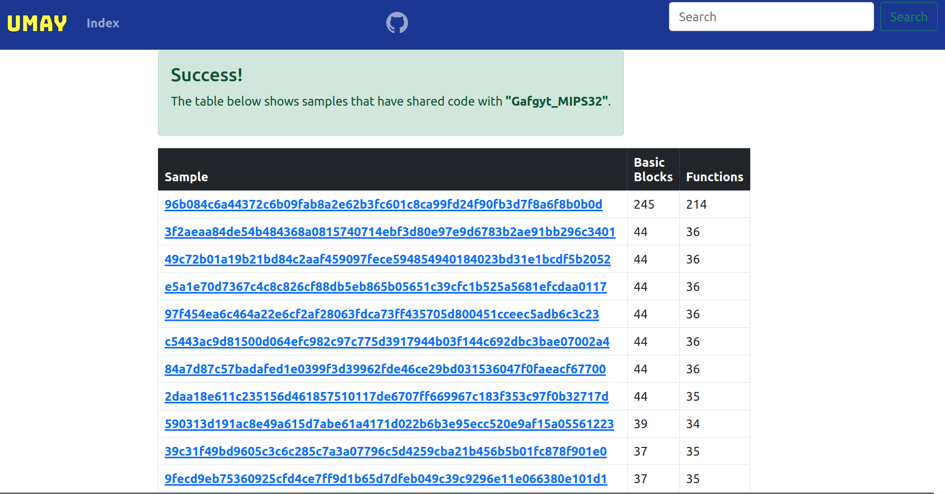The image size is (945, 494).
Task: Open the Index menu item
Action: tap(103, 23)
